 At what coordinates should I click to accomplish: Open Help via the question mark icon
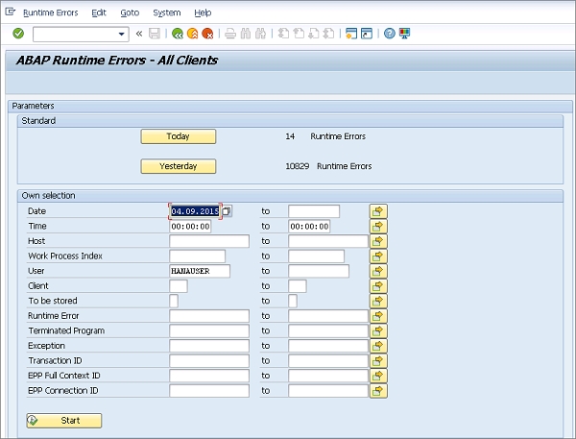[x=389, y=34]
